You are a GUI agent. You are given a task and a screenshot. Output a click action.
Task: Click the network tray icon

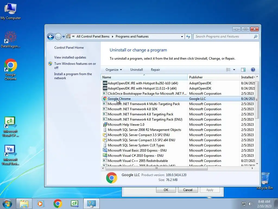244,204
